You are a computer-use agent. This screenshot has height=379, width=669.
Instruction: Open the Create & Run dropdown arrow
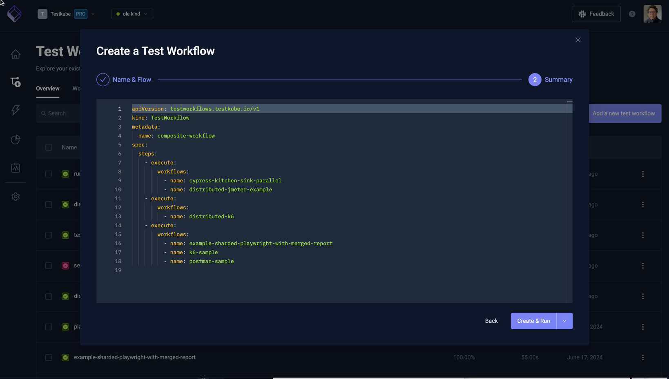pos(564,321)
